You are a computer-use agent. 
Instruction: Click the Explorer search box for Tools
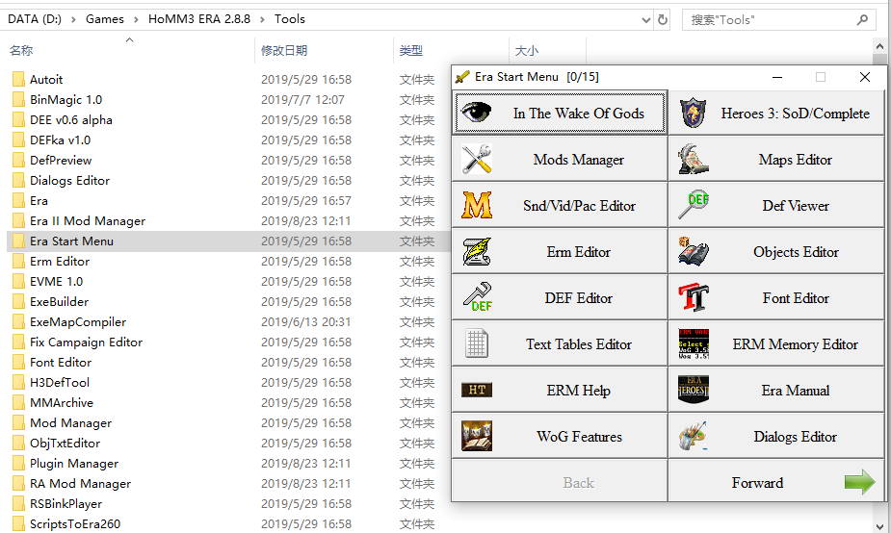(x=778, y=20)
